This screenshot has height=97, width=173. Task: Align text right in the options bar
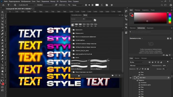pos(92,5)
